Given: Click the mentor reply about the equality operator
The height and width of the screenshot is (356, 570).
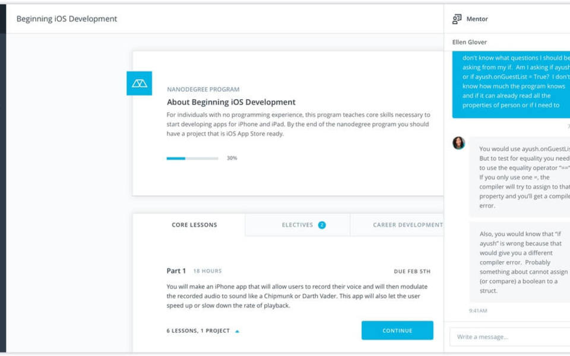Looking at the screenshot, I should pos(520,177).
